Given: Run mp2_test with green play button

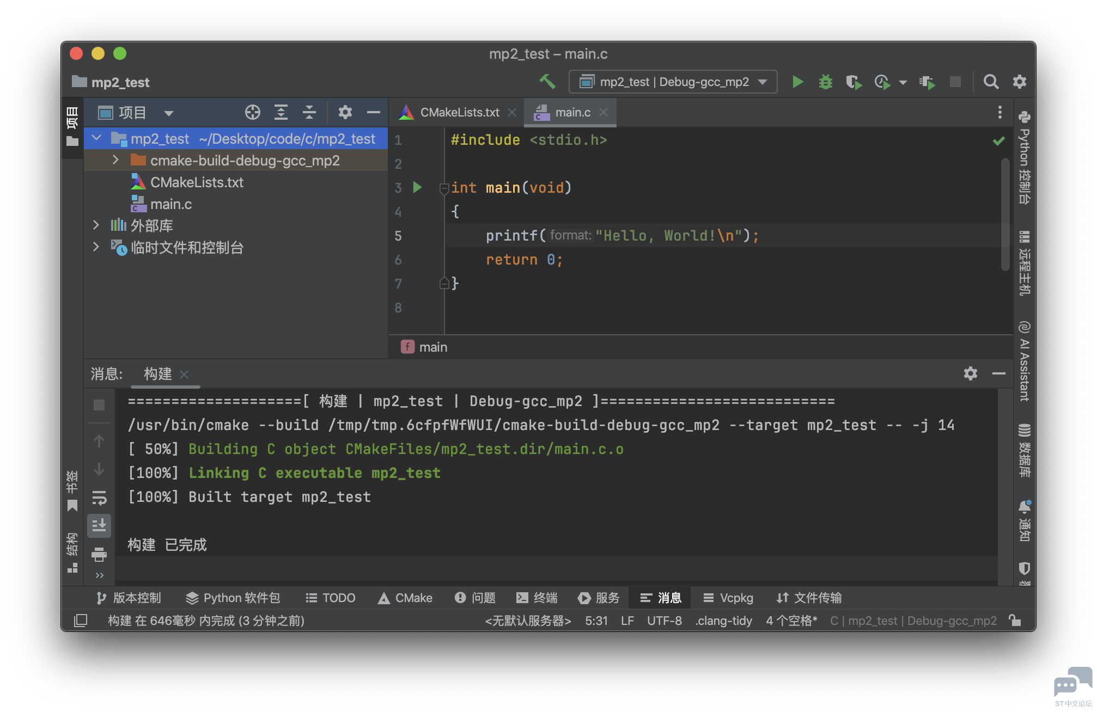Looking at the screenshot, I should (798, 82).
